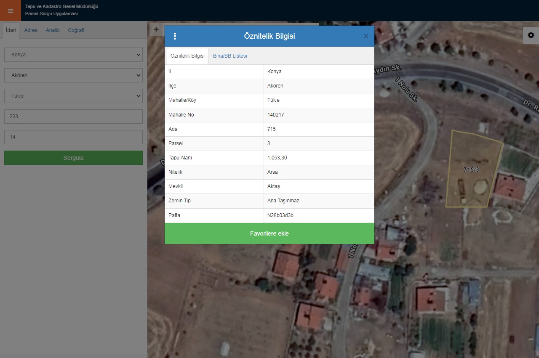Switch to Bina/BB Listesi tab

point(230,56)
